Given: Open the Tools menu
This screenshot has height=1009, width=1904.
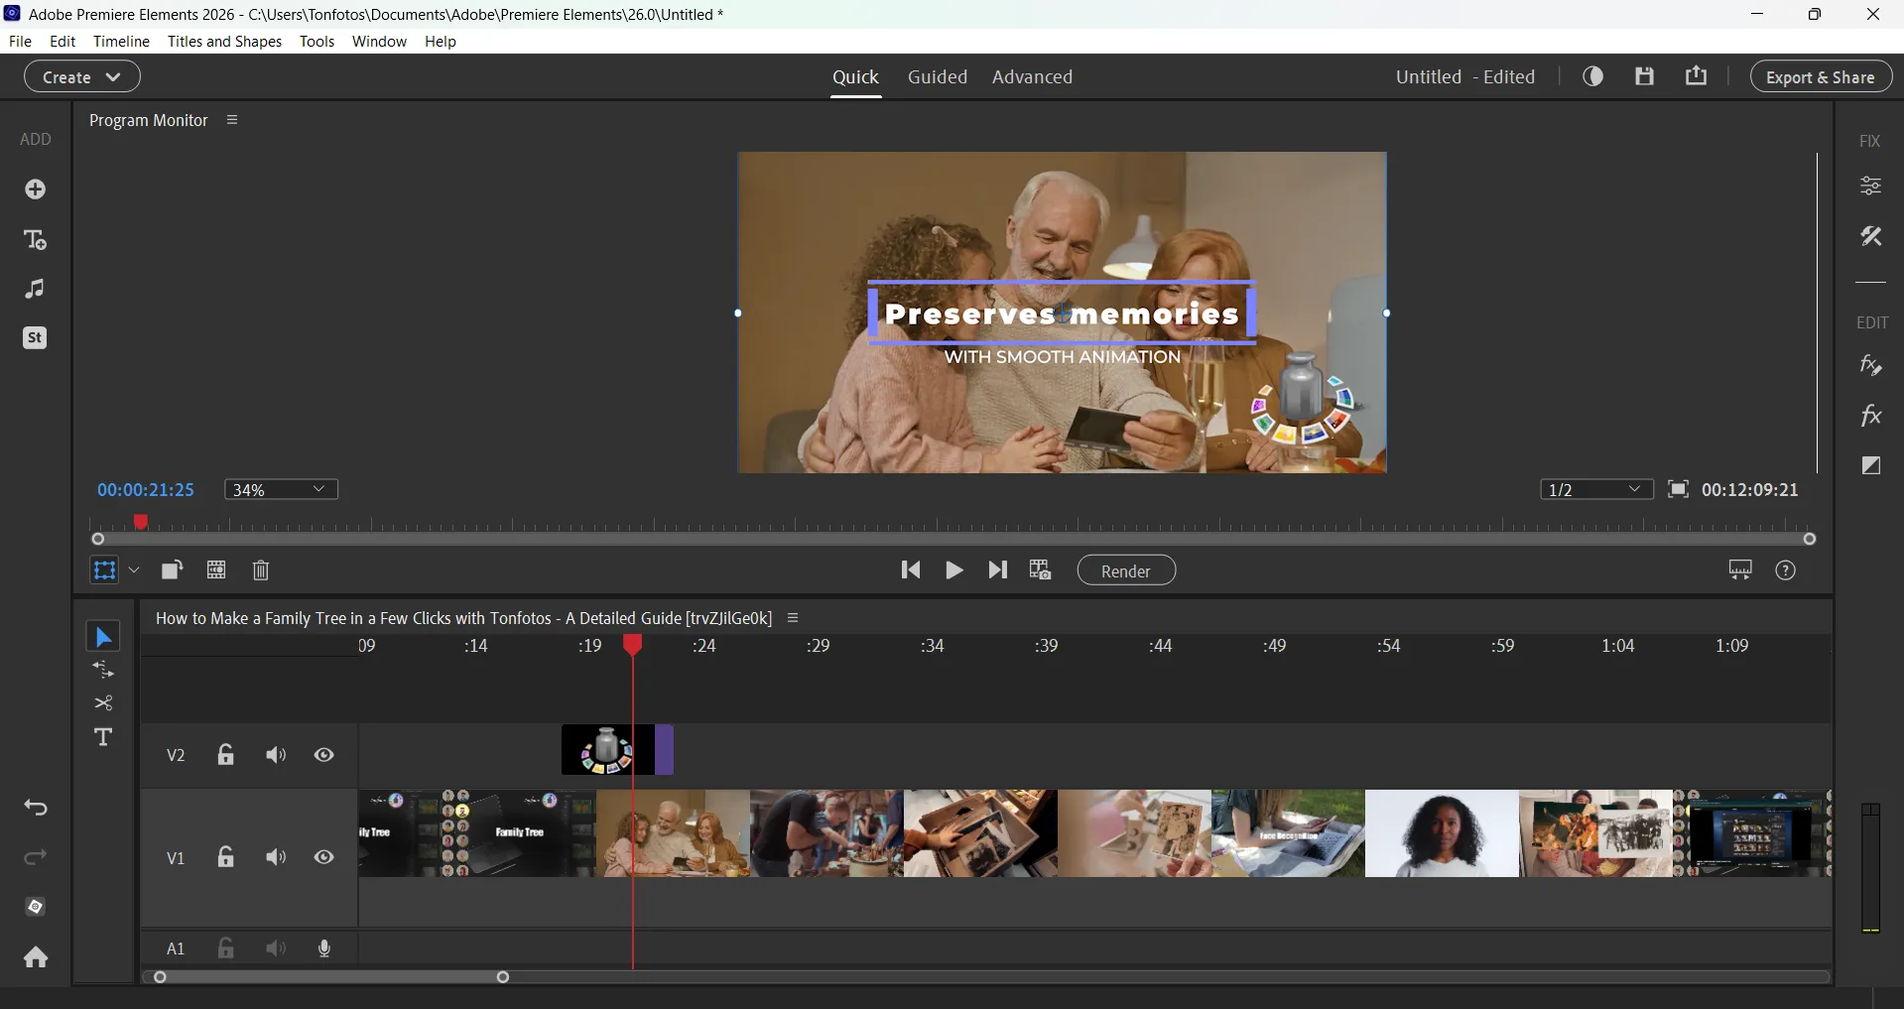Looking at the screenshot, I should tap(317, 42).
